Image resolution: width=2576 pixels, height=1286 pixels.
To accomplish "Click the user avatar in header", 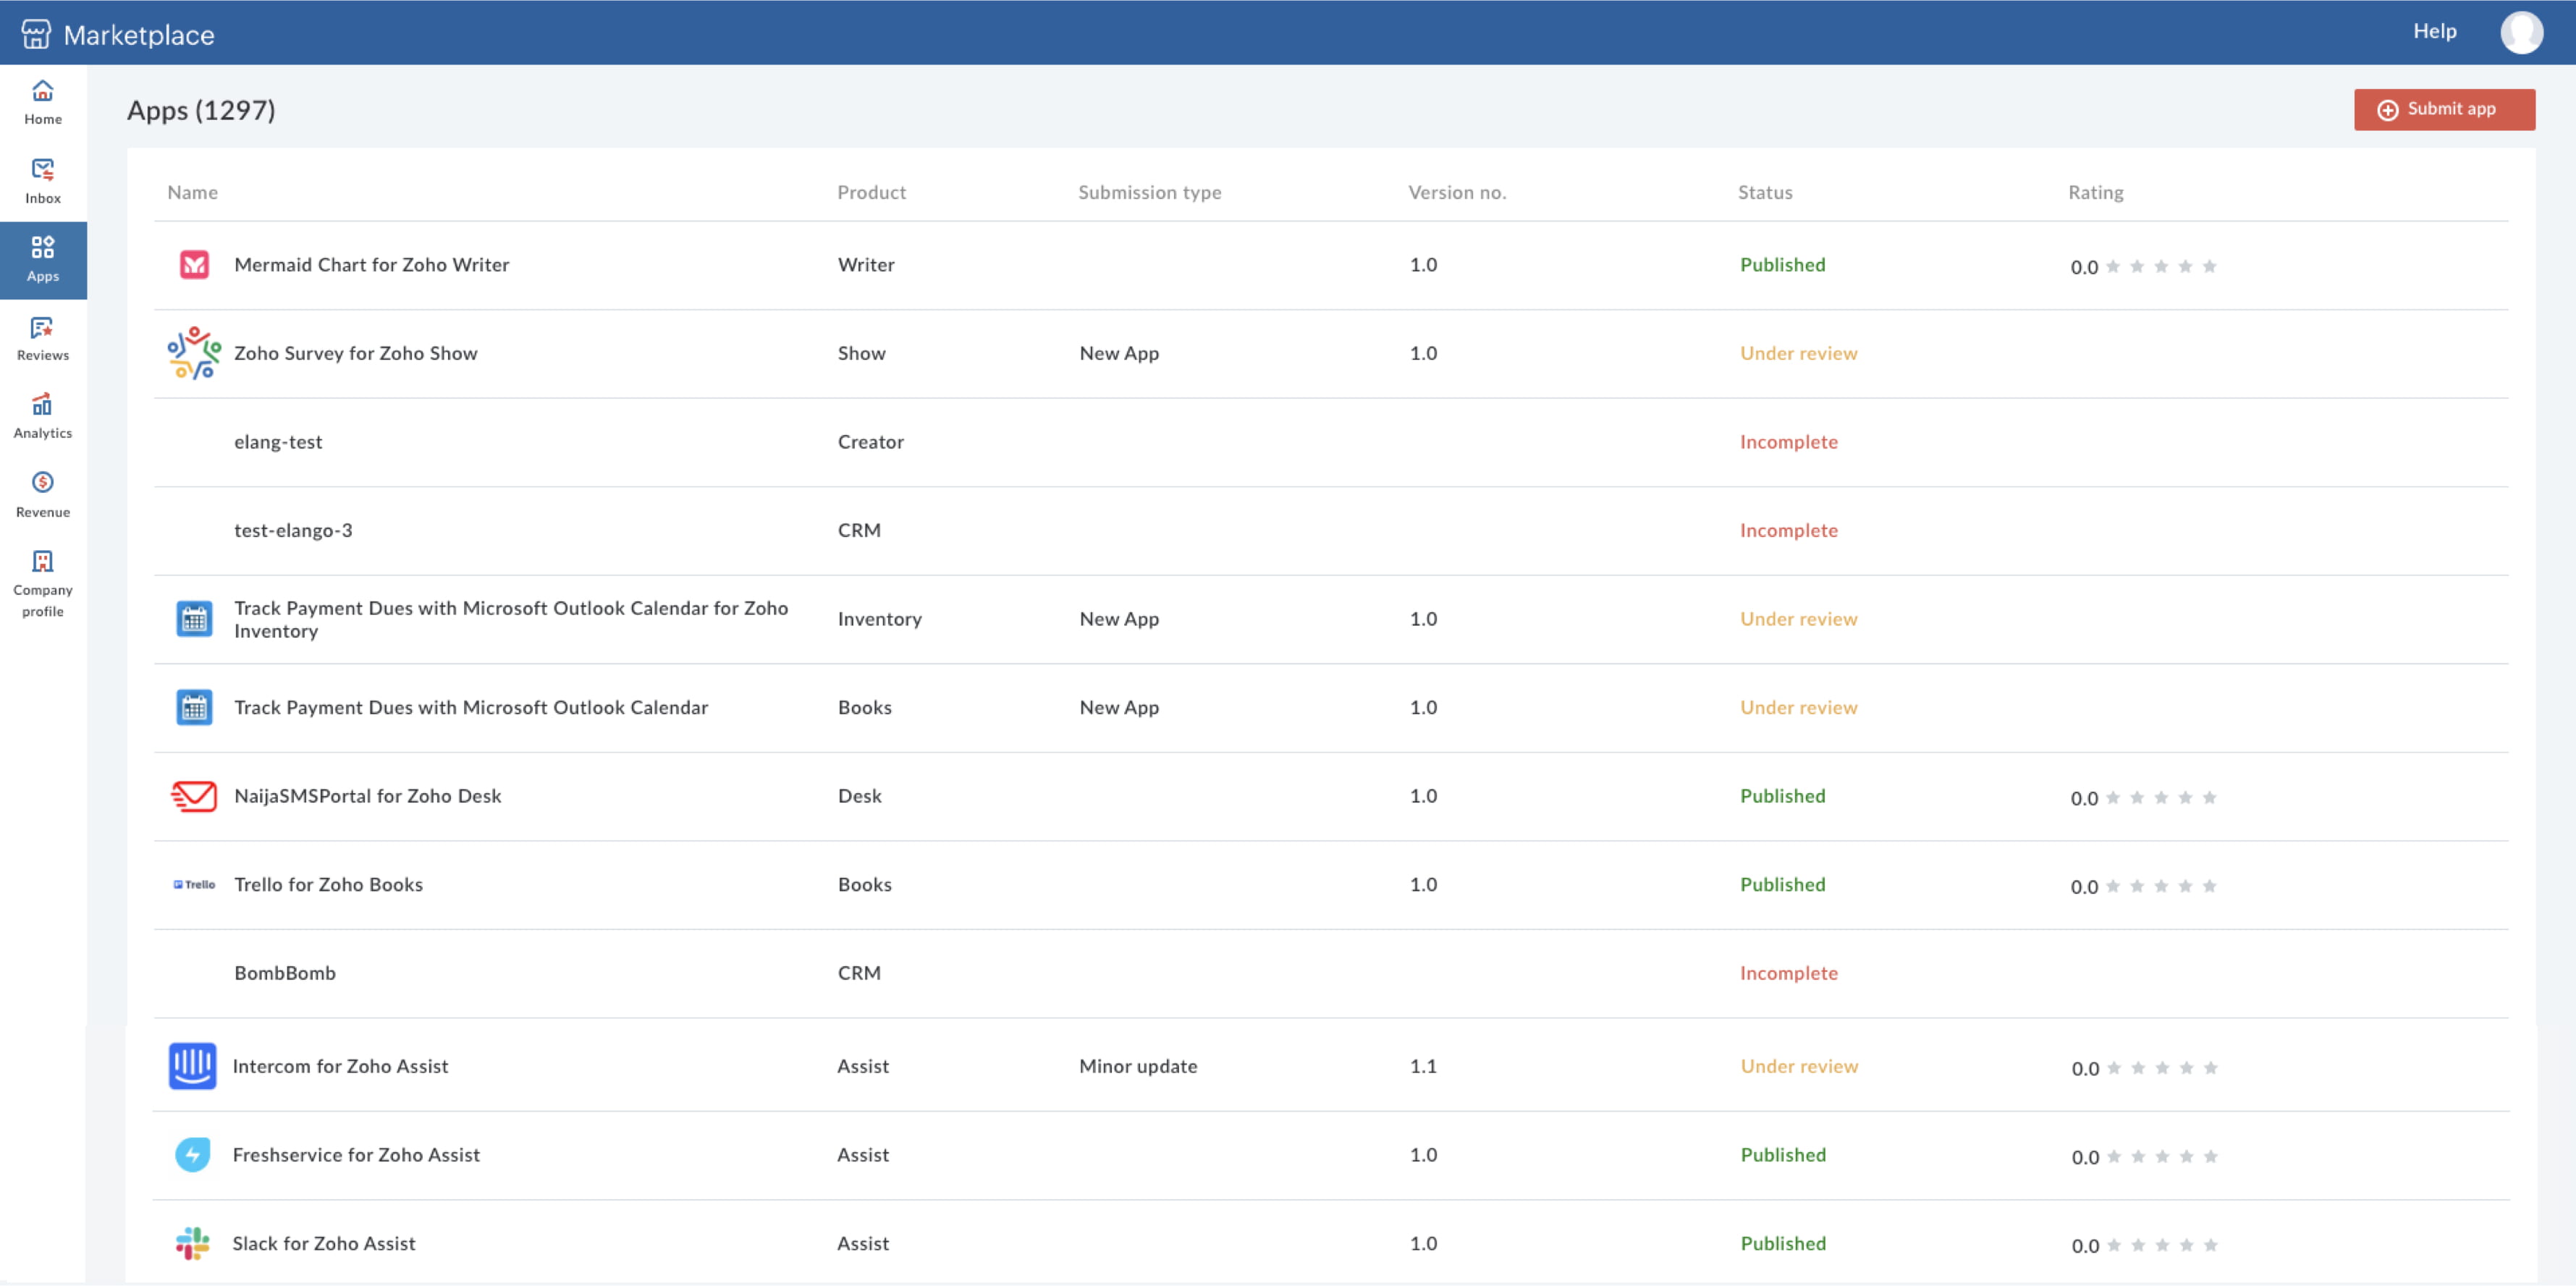I will 2521,32.
